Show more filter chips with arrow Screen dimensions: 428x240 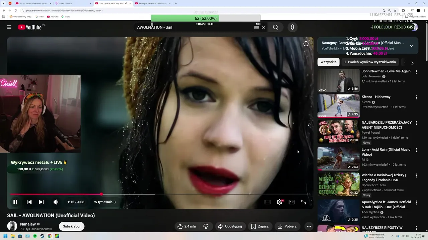coord(412,63)
